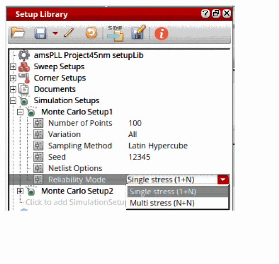Undock the Setup Library panel

coord(216,14)
